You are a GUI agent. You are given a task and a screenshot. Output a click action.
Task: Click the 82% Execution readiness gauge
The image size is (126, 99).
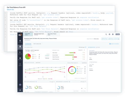pos(36,87)
